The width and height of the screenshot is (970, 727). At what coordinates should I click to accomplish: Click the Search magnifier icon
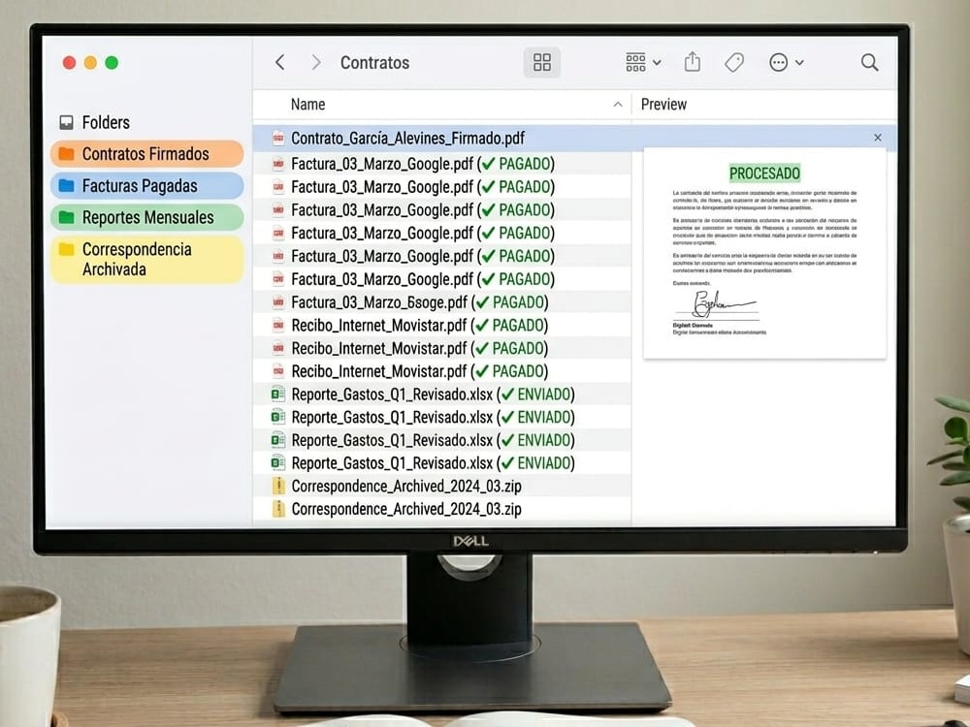869,62
